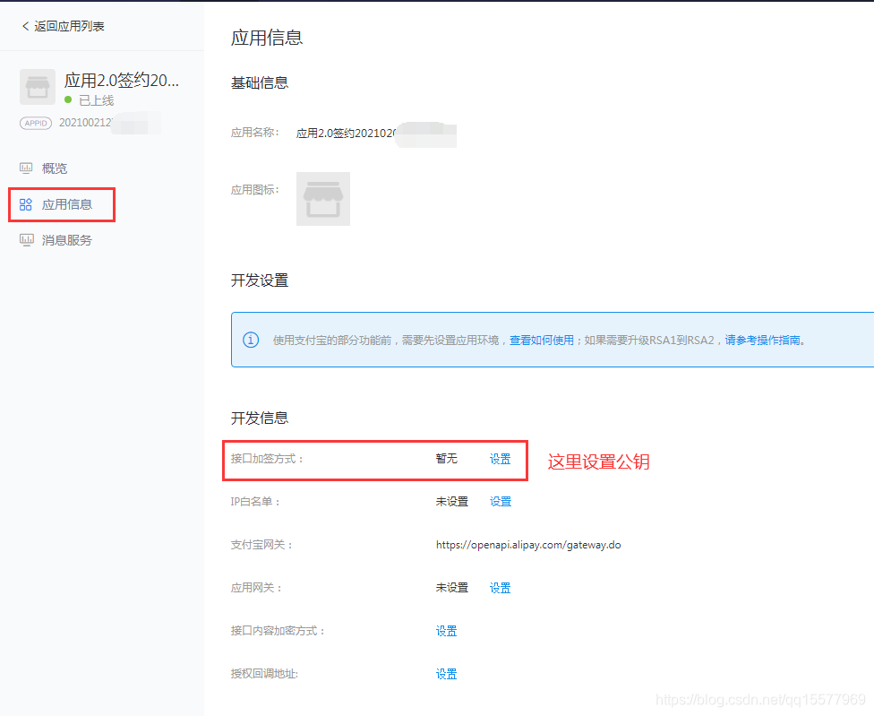Open the 消息服务 menu item
Viewport: 874px width, 716px height.
click(67, 240)
